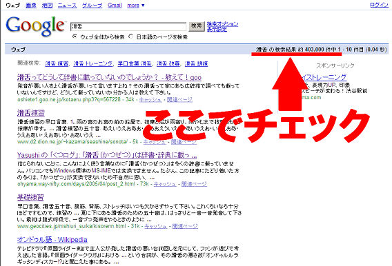This screenshot has width=392, height=266.
Task: Select ウェブ全体から検索 radio button
Action: [75, 37]
